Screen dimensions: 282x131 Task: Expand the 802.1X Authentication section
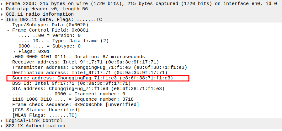[x=3, y=126]
